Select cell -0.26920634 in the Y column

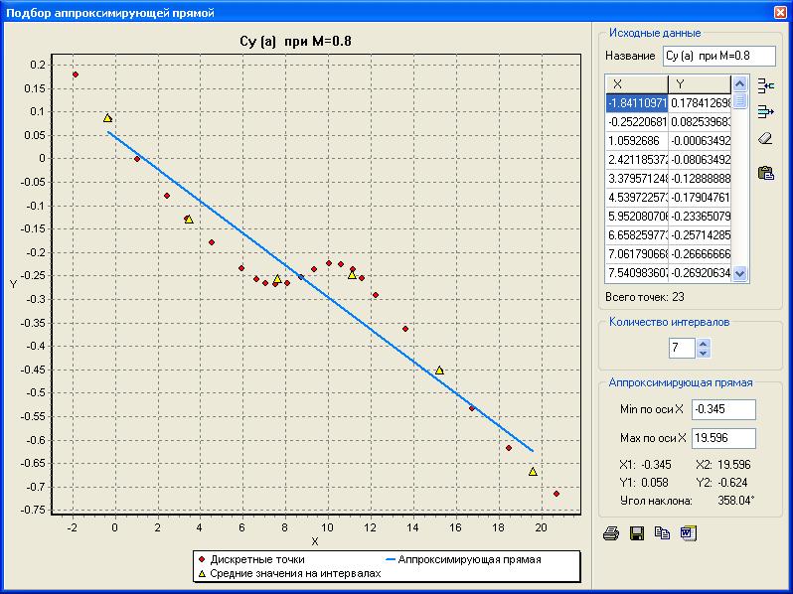click(700, 273)
